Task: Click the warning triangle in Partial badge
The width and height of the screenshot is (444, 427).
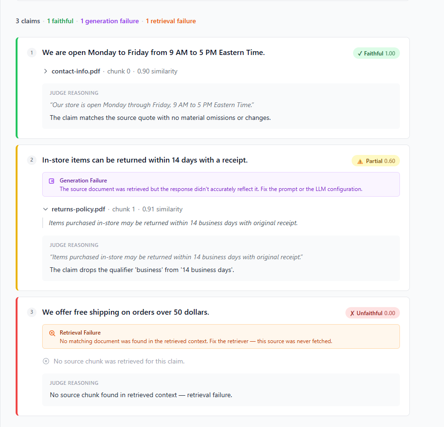Action: 360,162
